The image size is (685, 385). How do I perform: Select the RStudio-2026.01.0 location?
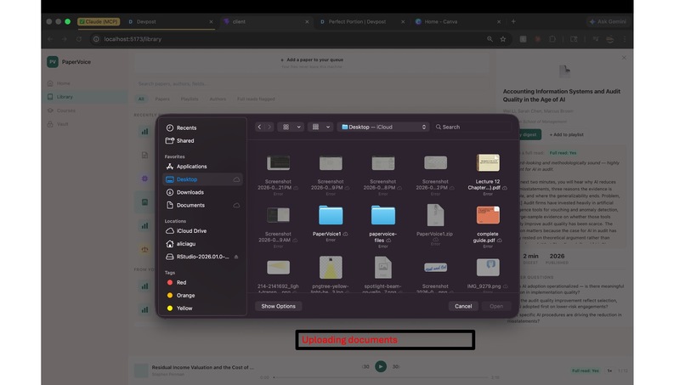[x=202, y=257]
